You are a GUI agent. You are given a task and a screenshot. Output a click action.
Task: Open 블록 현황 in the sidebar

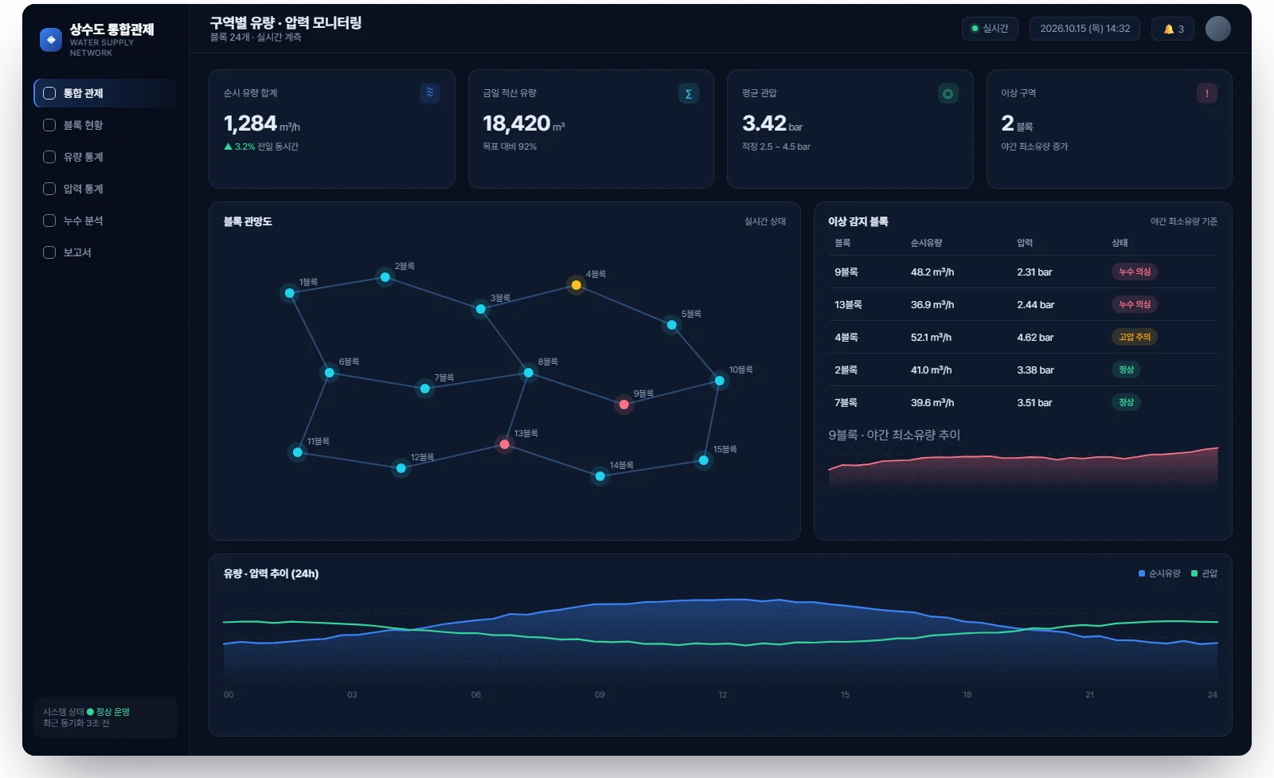tap(105, 125)
